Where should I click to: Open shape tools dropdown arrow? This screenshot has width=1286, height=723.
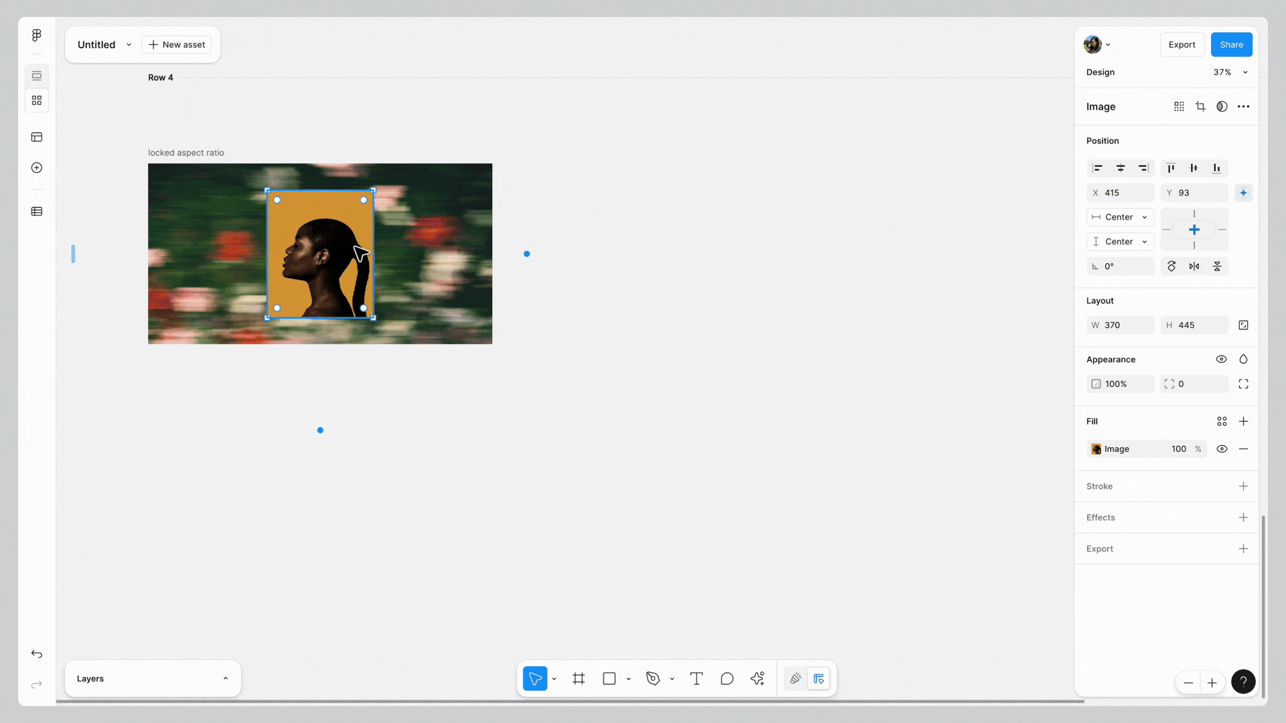(x=628, y=679)
